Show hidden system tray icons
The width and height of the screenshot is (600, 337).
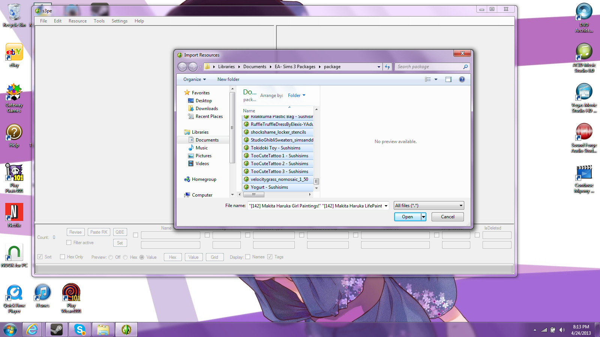pyautogui.click(x=535, y=330)
